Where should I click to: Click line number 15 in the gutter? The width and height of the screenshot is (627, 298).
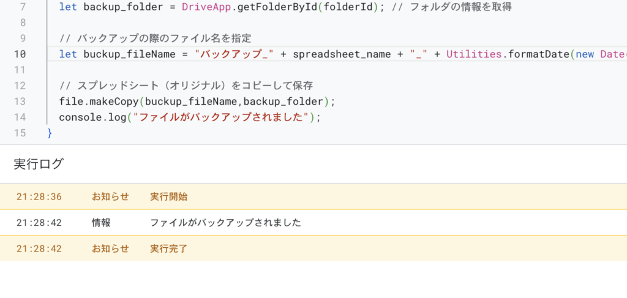[20, 133]
